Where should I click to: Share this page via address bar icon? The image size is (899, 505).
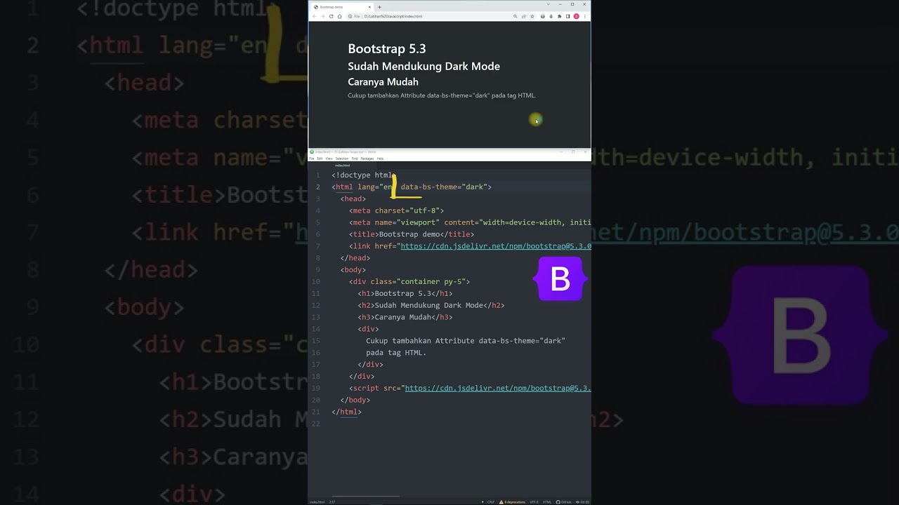(524, 16)
